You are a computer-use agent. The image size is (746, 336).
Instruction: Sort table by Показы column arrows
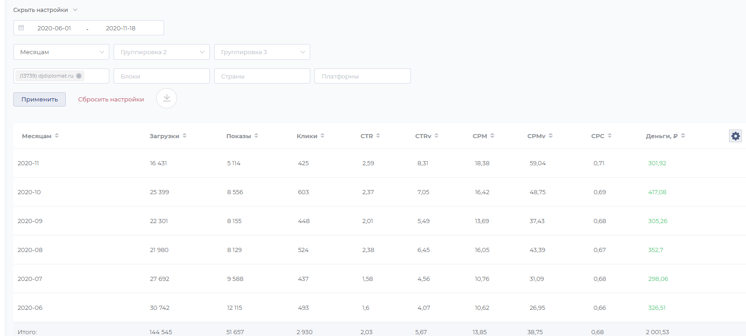click(x=256, y=136)
